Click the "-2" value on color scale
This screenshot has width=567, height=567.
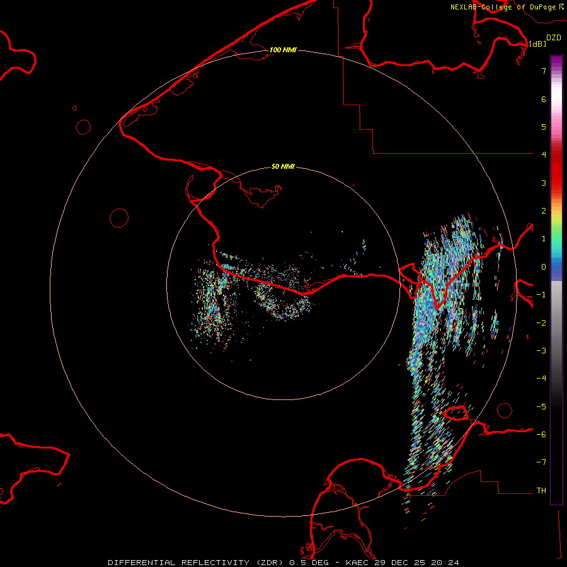point(541,323)
